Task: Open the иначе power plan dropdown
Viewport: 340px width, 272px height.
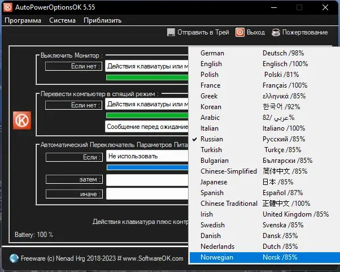Action: pyautogui.click(x=147, y=193)
